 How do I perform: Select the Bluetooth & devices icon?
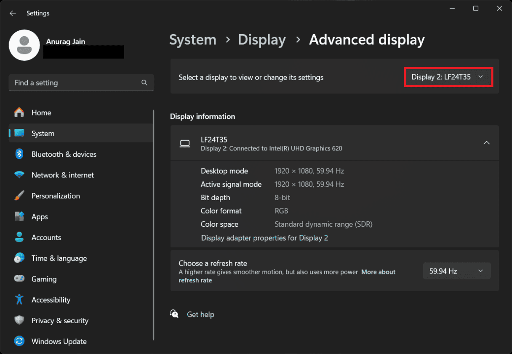tap(19, 154)
